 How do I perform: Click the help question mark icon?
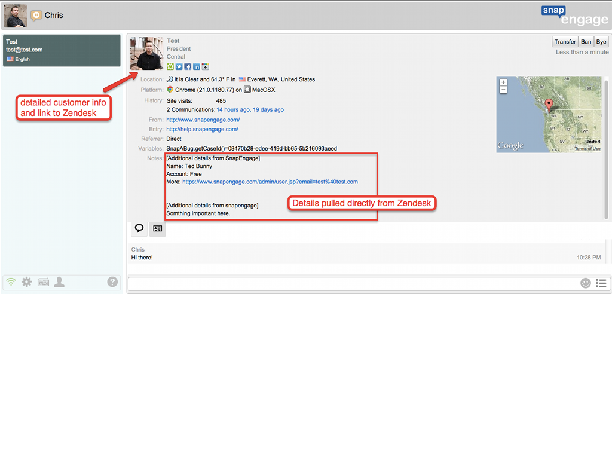[x=112, y=282]
